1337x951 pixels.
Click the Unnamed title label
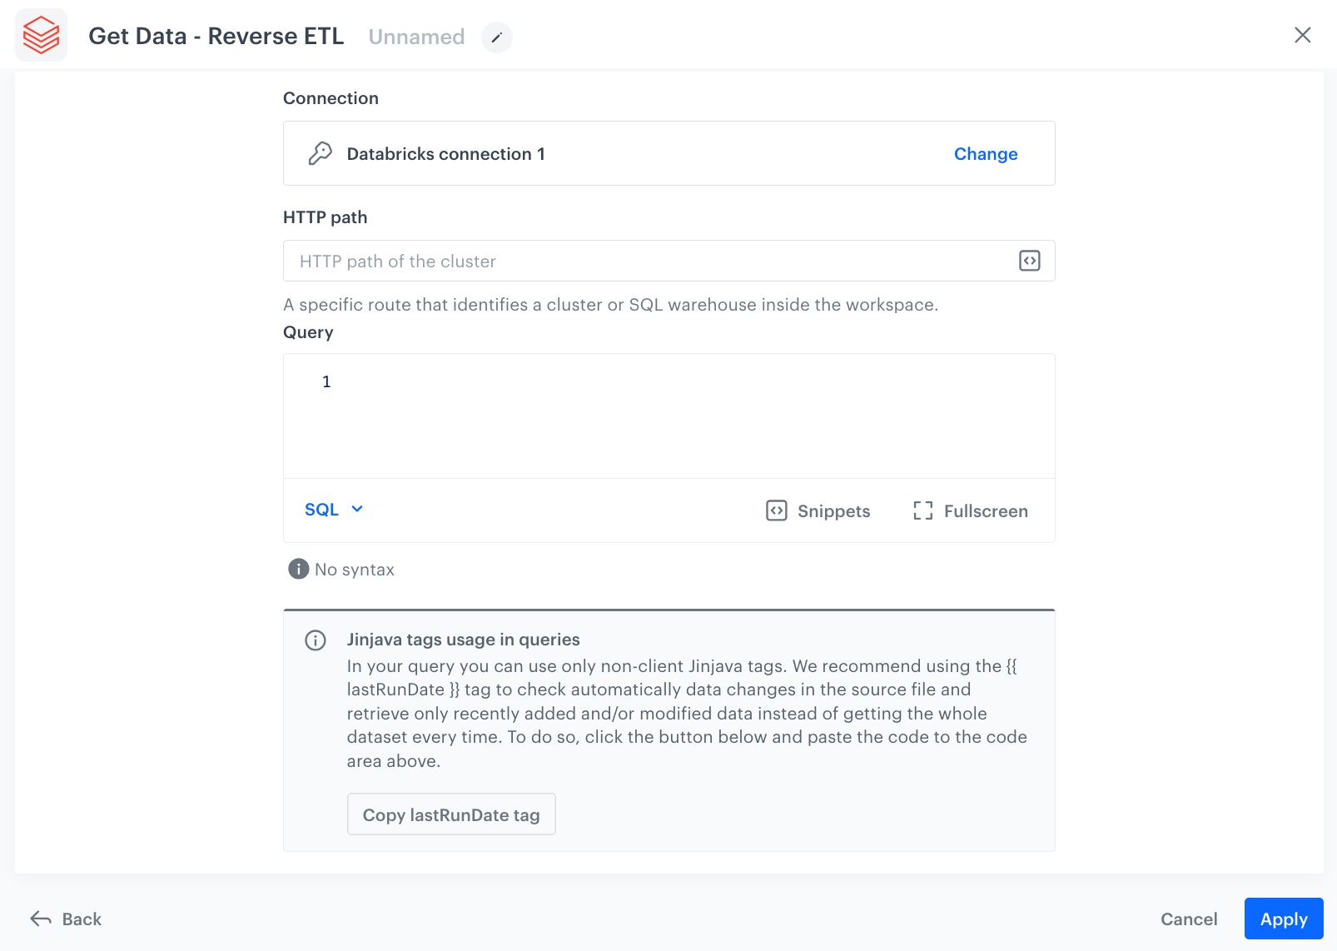tap(416, 37)
